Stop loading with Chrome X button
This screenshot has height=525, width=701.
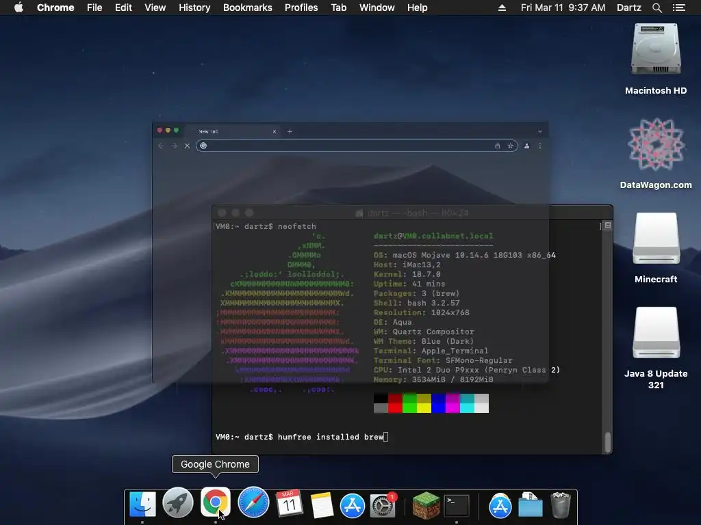click(187, 146)
